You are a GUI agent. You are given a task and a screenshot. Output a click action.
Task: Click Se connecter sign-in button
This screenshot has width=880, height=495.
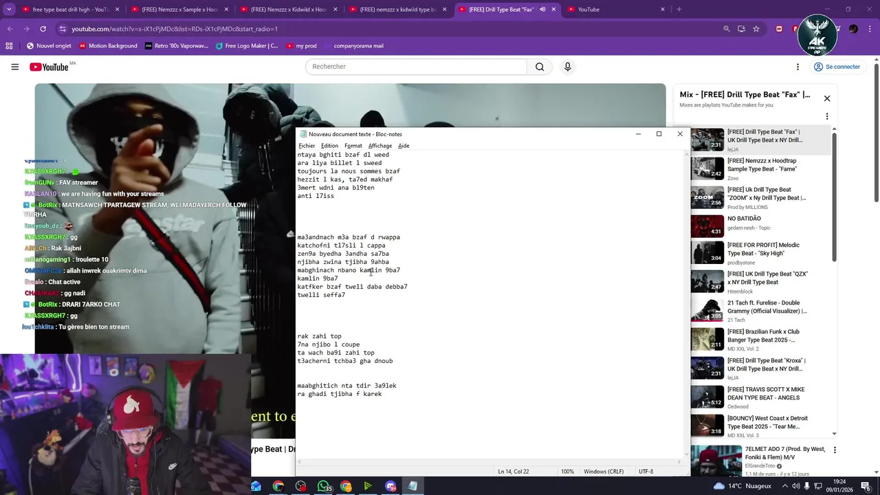837,67
